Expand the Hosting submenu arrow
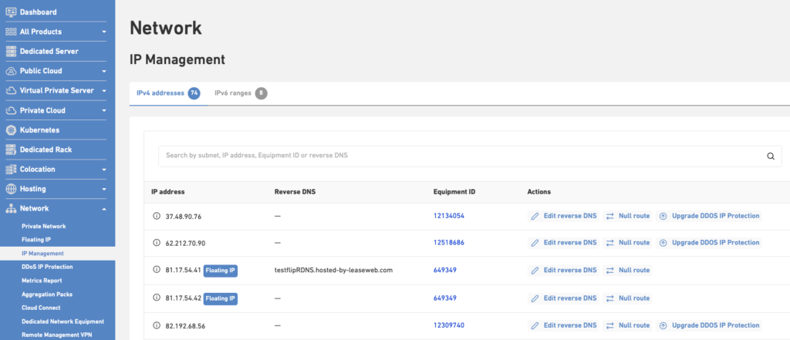The width and height of the screenshot is (790, 340). pyautogui.click(x=103, y=189)
